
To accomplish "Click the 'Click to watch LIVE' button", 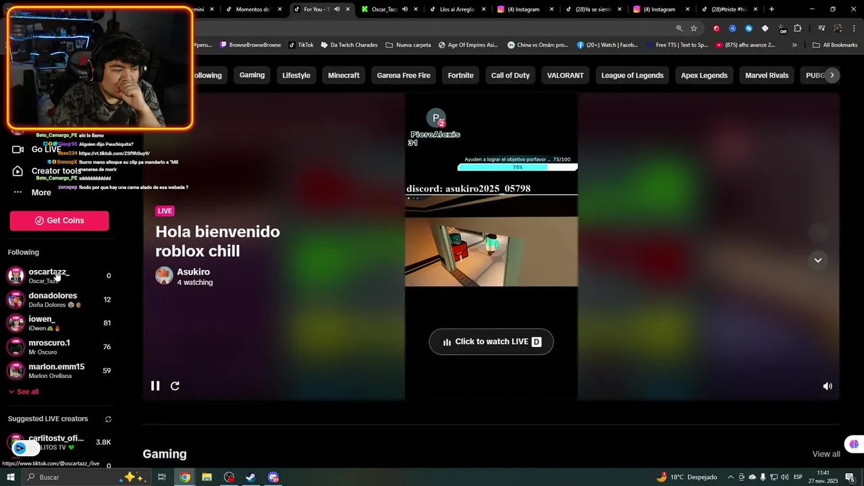I will 491,342.
